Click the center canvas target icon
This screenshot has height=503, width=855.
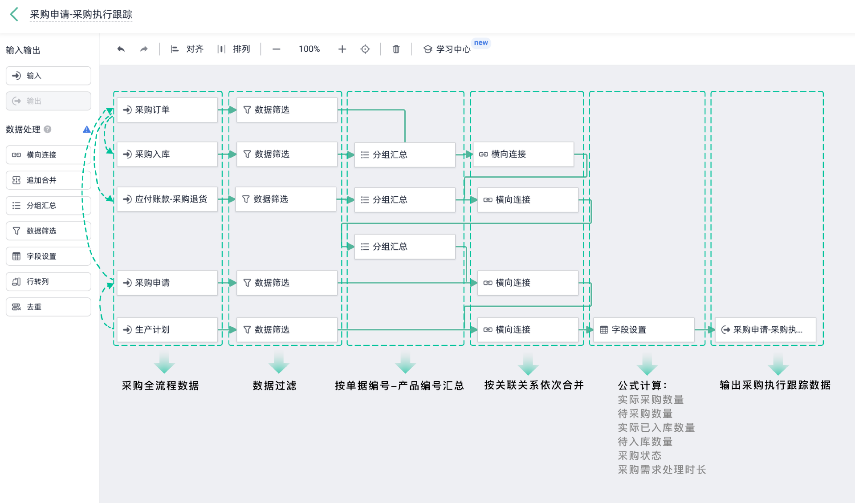click(365, 49)
